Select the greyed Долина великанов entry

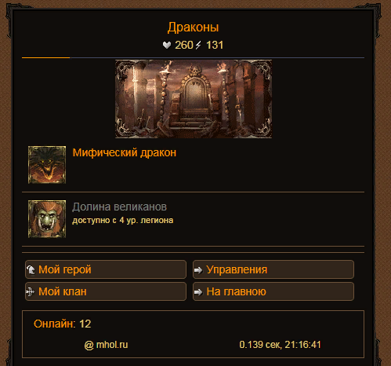(x=119, y=207)
